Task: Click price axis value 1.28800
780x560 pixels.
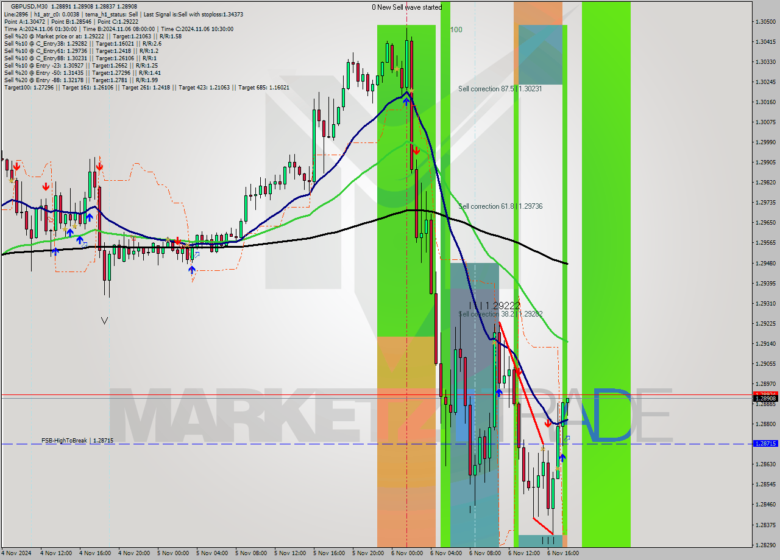Action: 765,424
